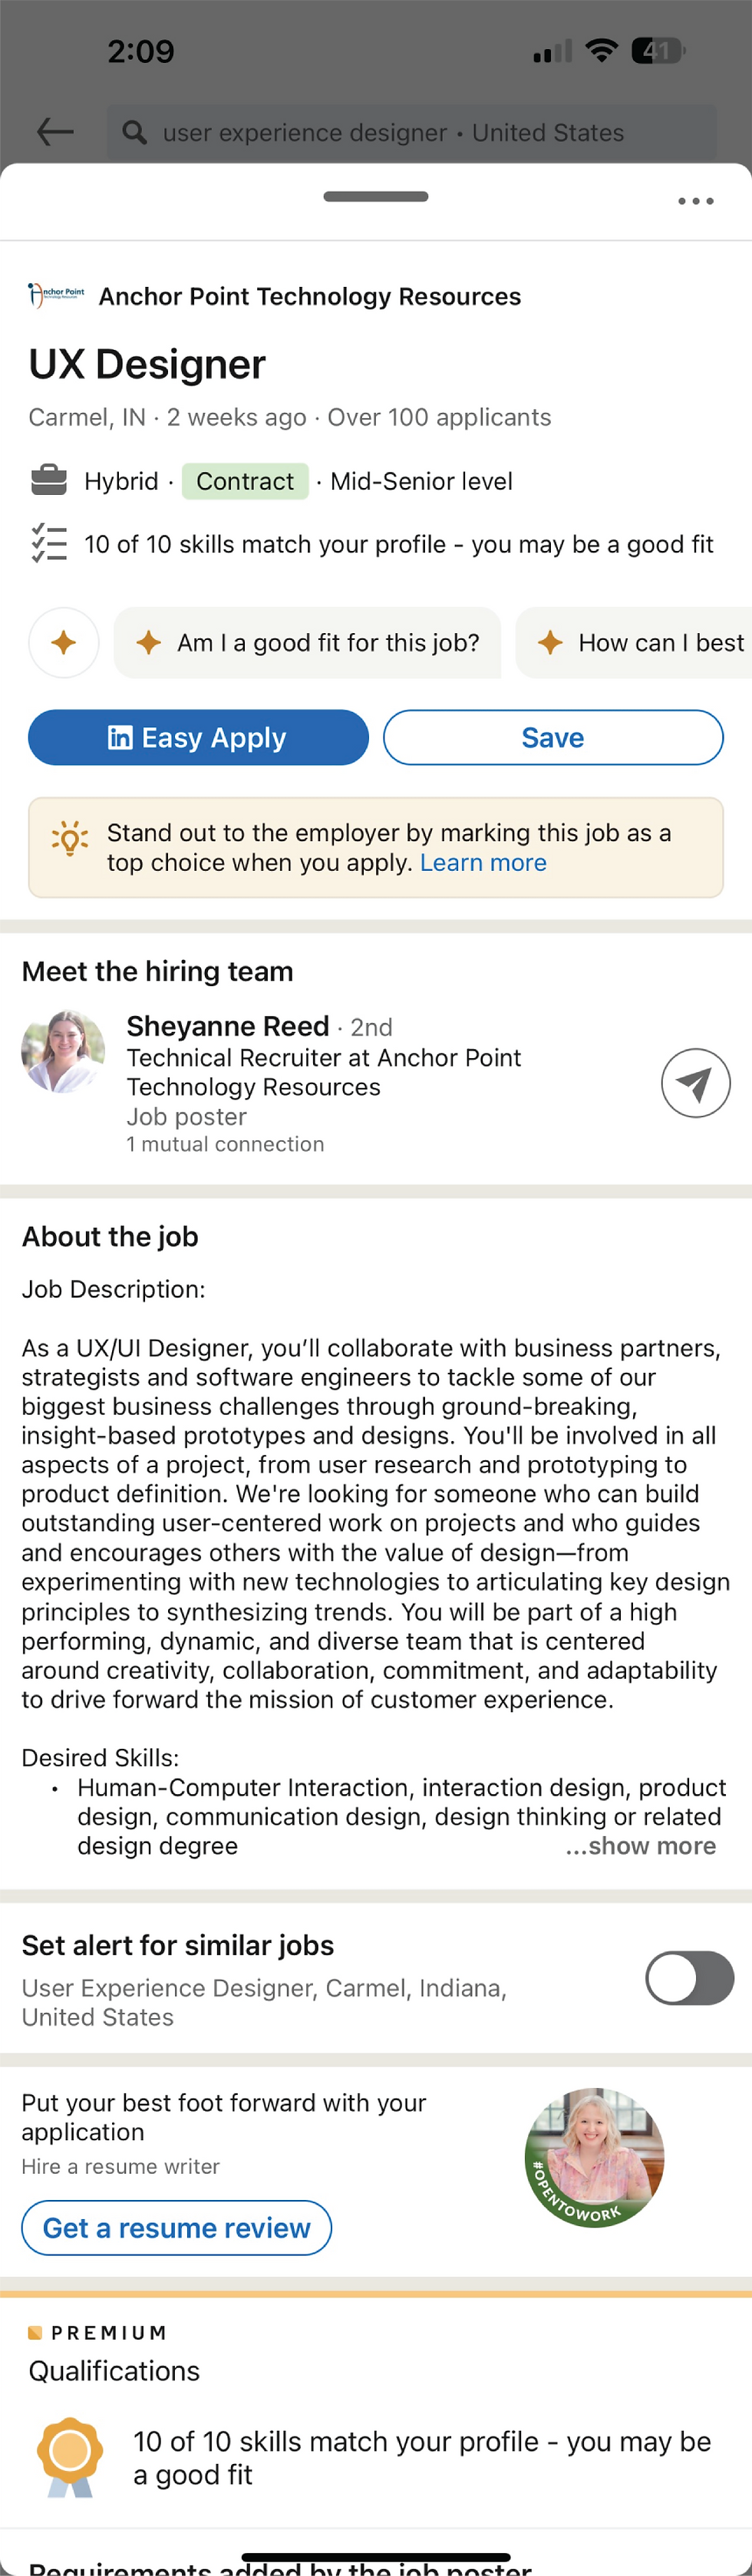Select 'Am I a good fit for this job?'
This screenshot has width=752, height=2576.
click(x=308, y=642)
